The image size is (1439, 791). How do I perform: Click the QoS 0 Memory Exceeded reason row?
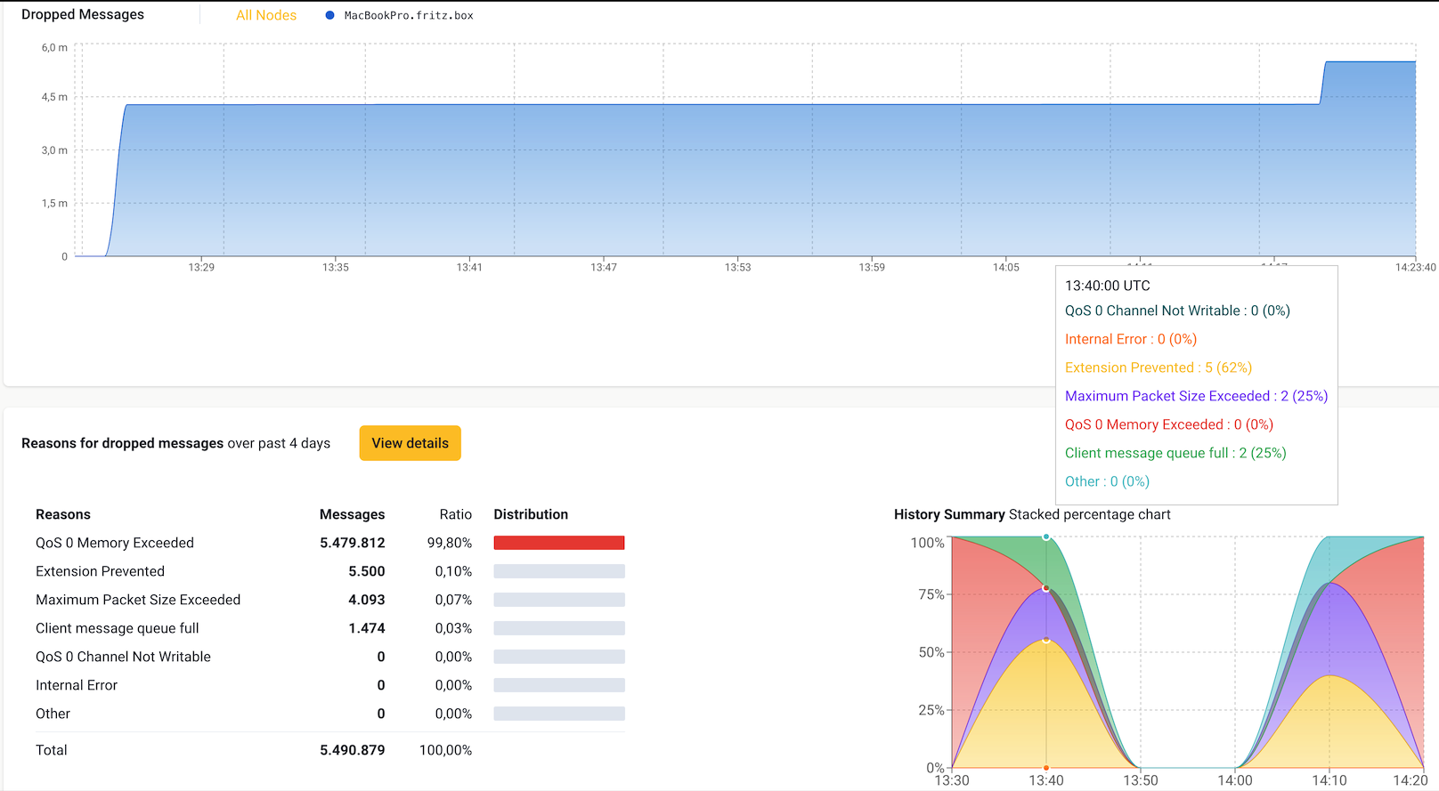coord(329,543)
